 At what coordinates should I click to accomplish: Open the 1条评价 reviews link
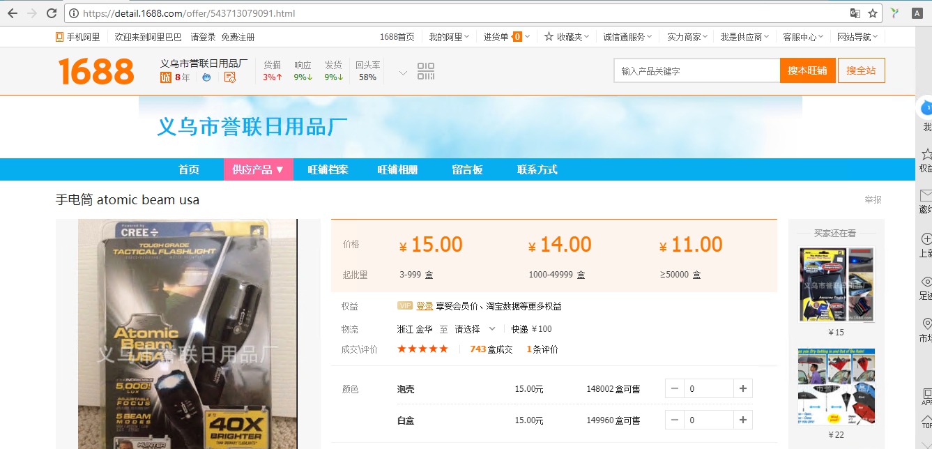pyautogui.click(x=542, y=349)
